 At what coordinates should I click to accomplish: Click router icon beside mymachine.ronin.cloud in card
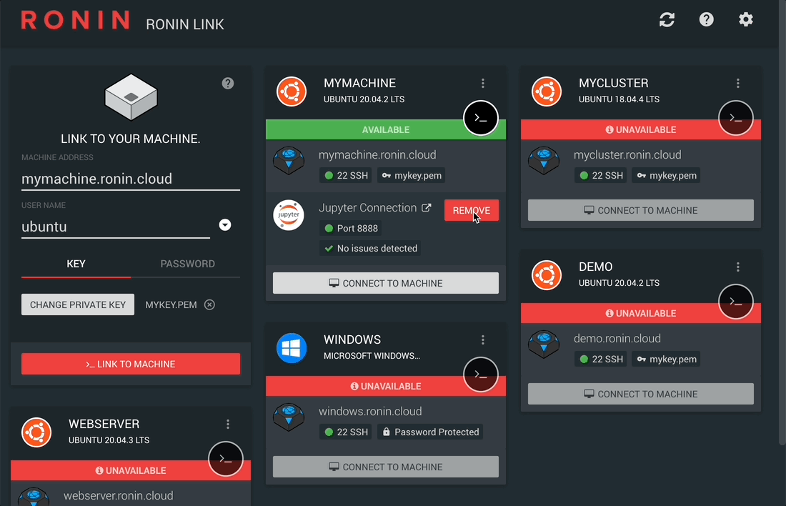pyautogui.click(x=289, y=161)
